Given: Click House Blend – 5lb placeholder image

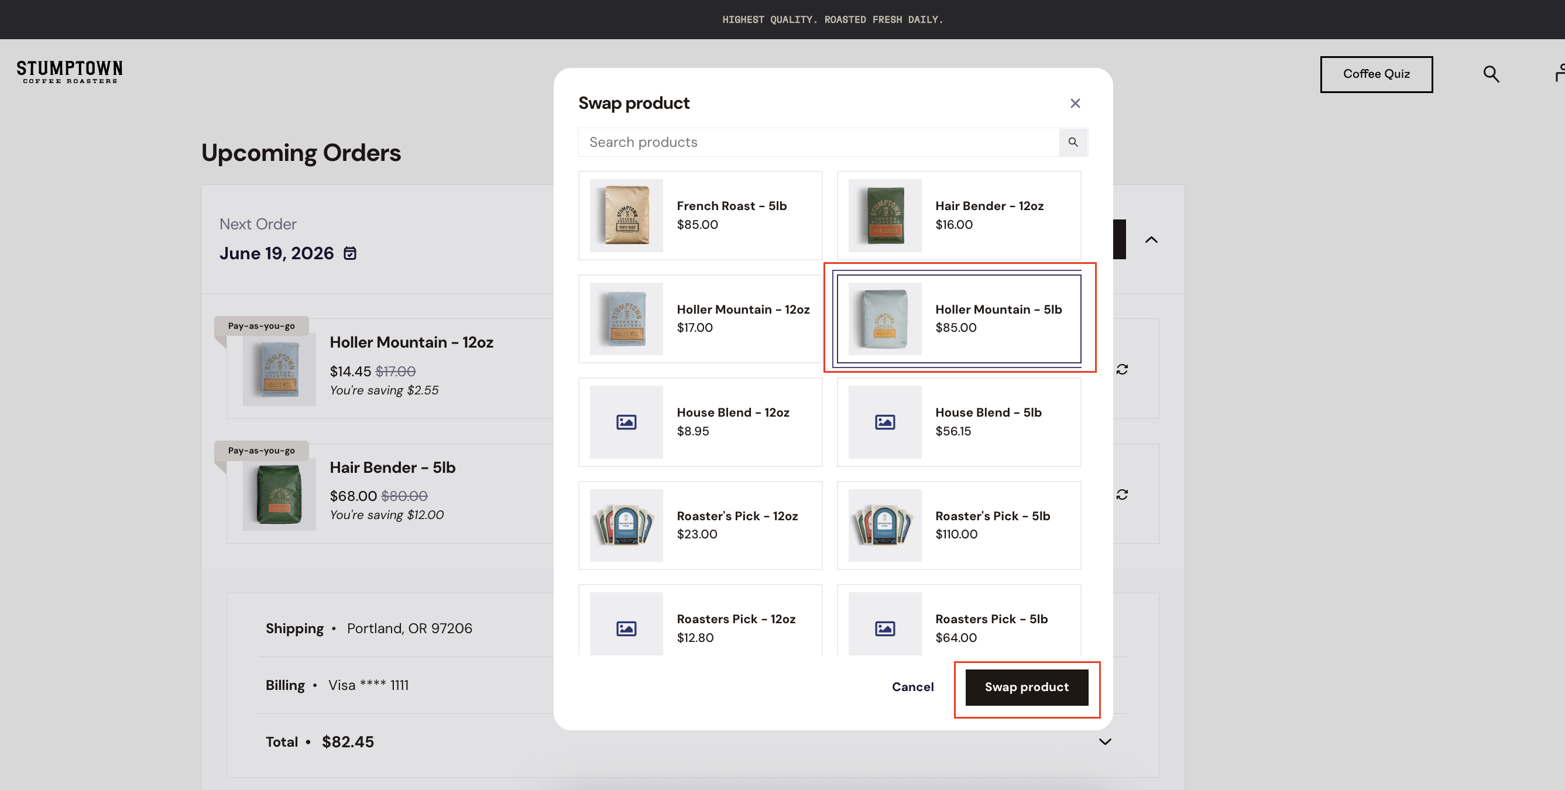Looking at the screenshot, I should coord(884,422).
